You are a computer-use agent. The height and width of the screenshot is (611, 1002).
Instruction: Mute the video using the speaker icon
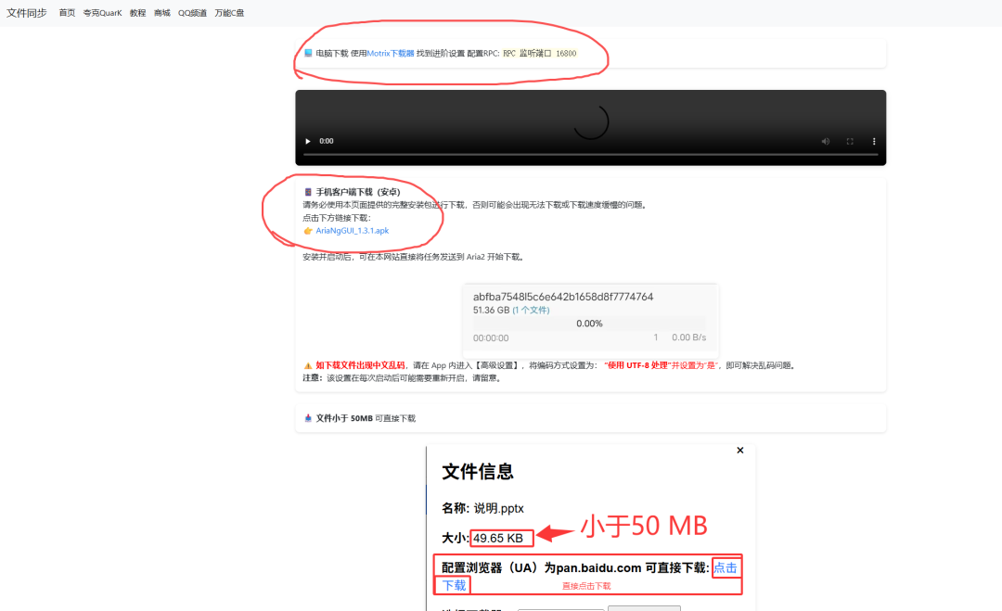(x=825, y=141)
